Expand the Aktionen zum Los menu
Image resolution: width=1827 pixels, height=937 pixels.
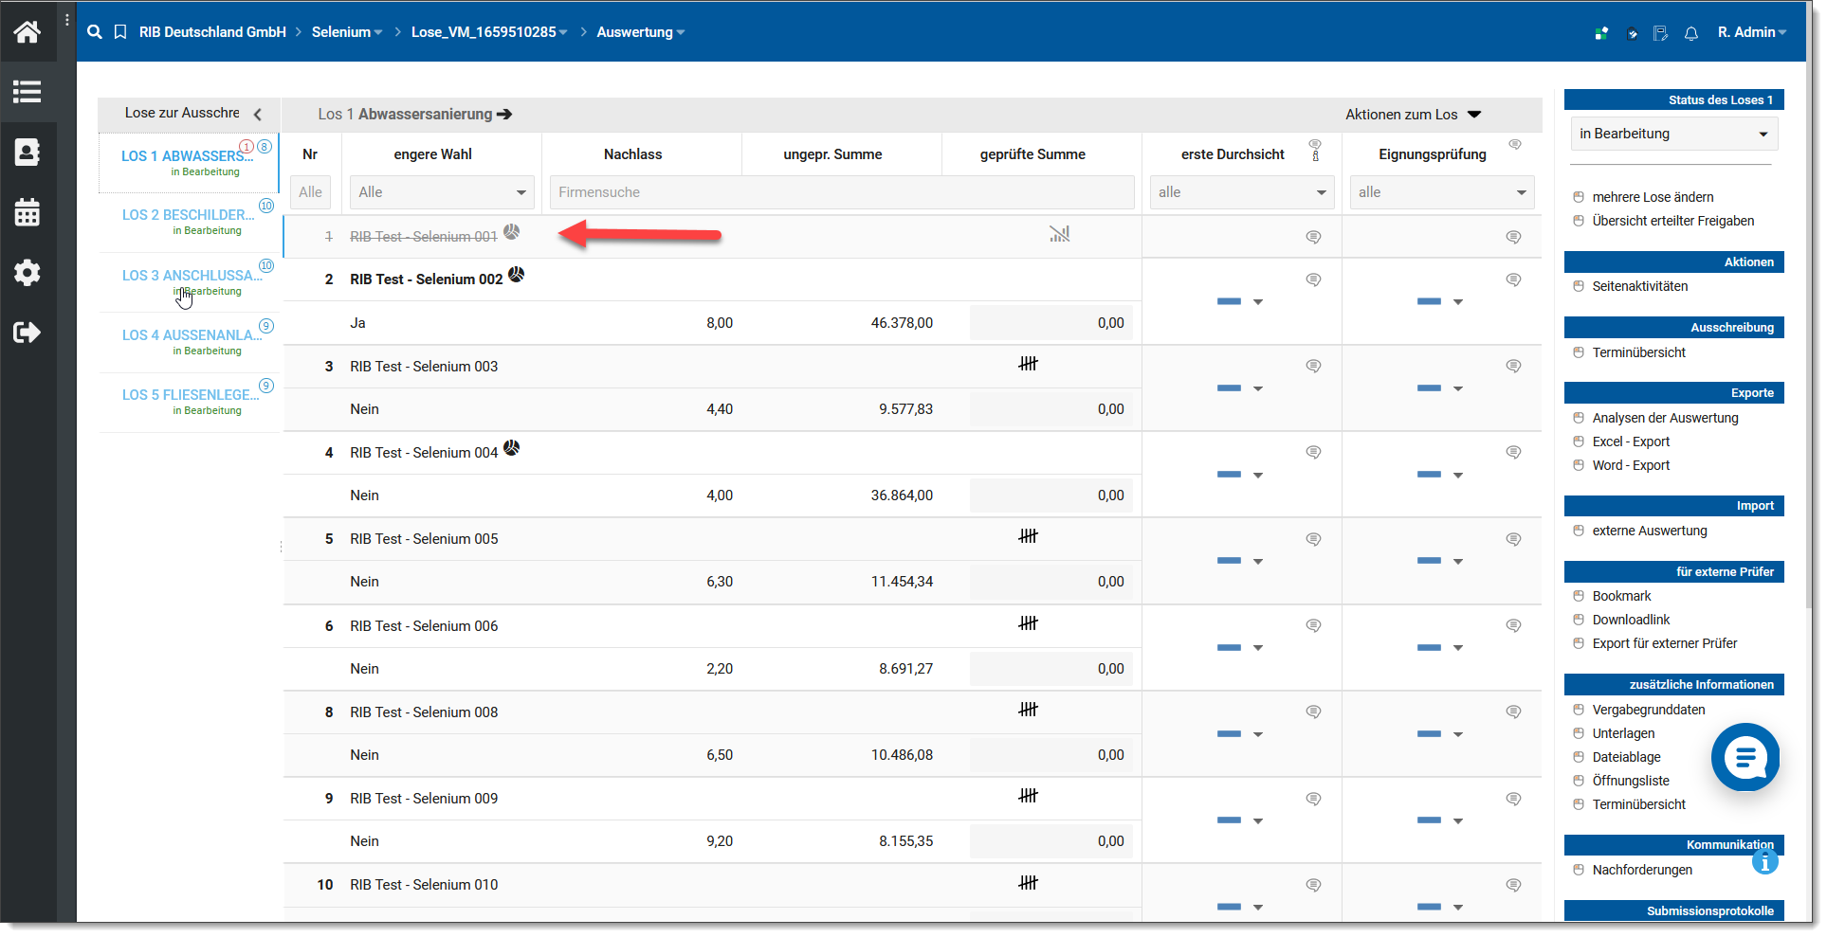coord(1413,115)
